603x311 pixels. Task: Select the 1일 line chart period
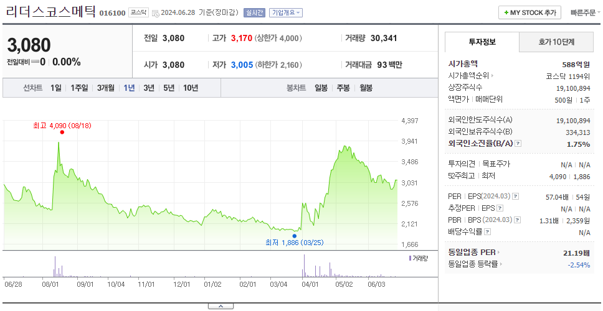[x=56, y=88]
